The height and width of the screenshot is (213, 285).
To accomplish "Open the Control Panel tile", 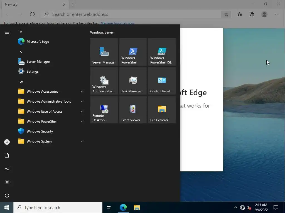I will 162,81.
